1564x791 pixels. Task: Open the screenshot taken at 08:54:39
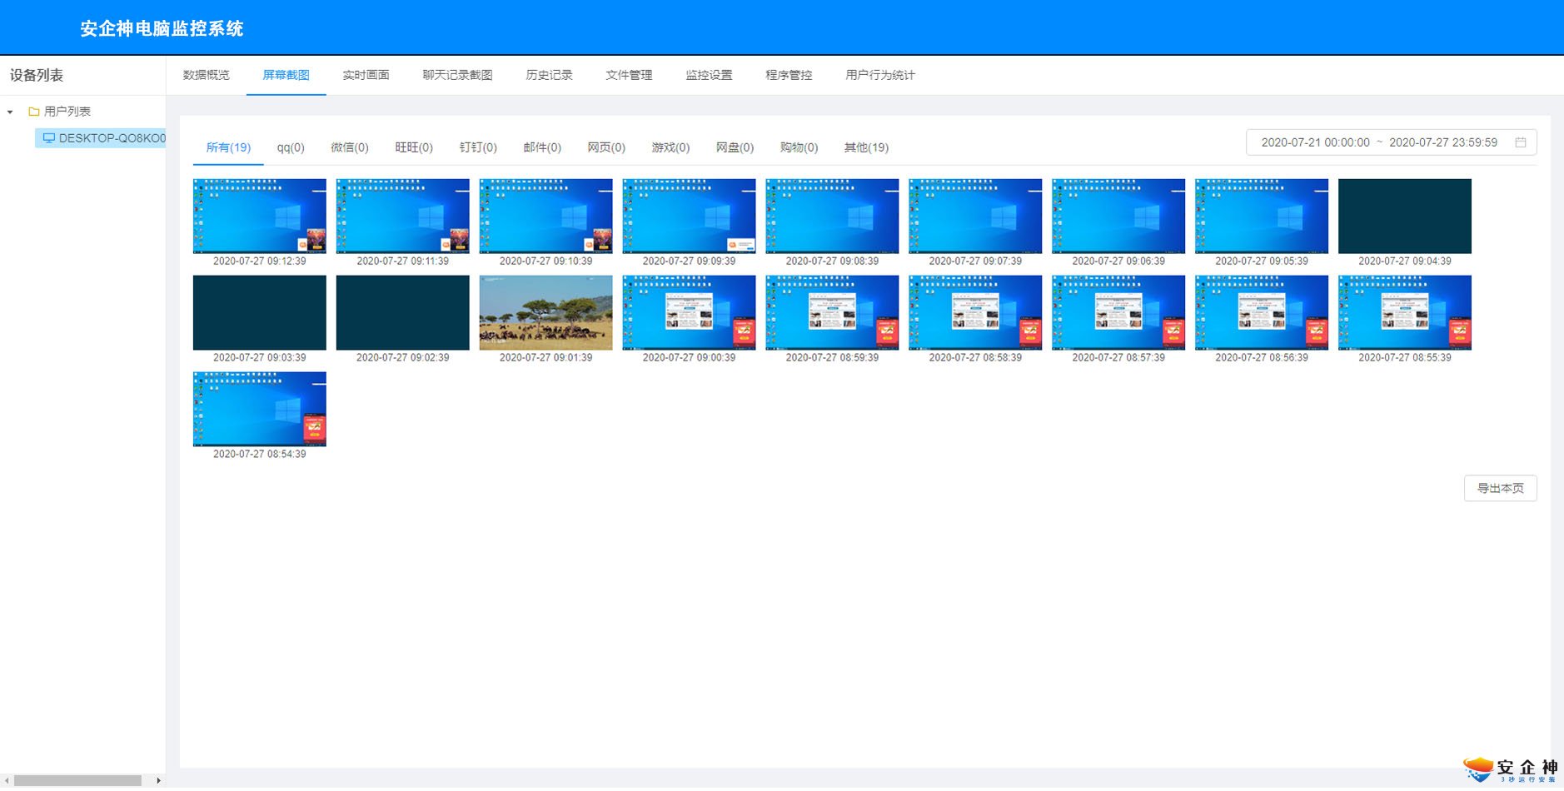coord(260,409)
